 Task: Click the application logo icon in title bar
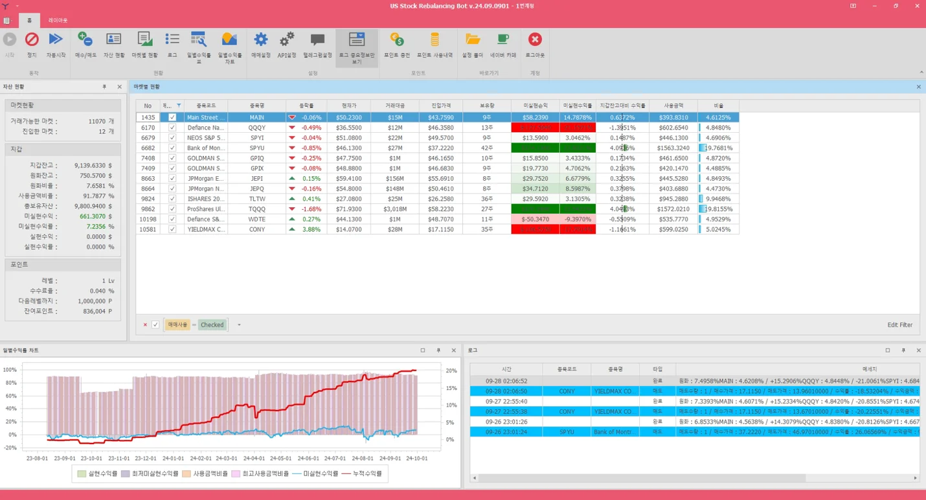[x=6, y=6]
